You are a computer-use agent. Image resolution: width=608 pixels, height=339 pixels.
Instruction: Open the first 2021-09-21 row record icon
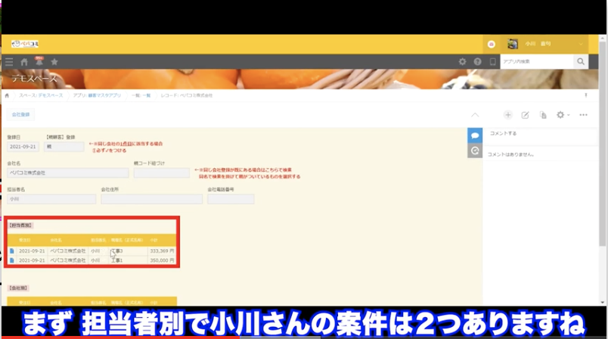(11, 250)
